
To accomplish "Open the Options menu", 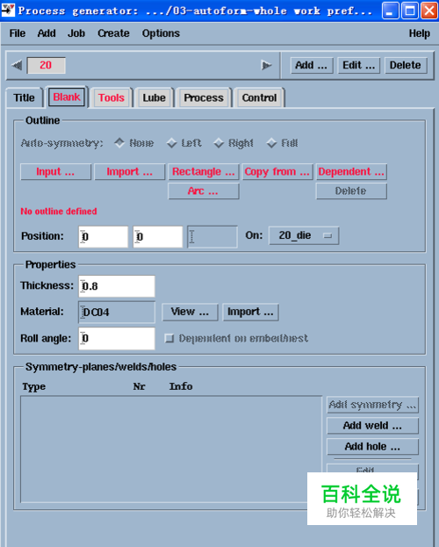I will click(161, 33).
